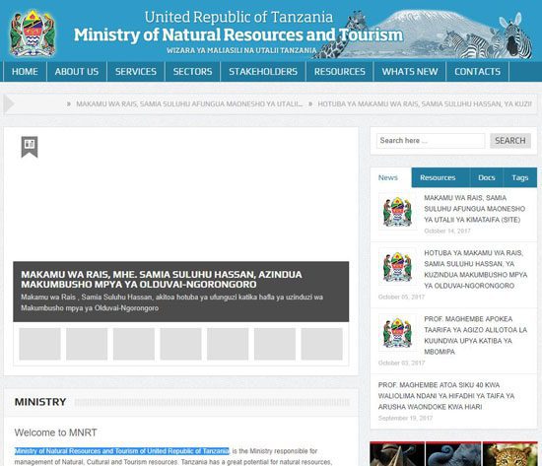542x466 pixels.
Task: Click the Welcome to MNRT heading
Action: [x=55, y=433]
